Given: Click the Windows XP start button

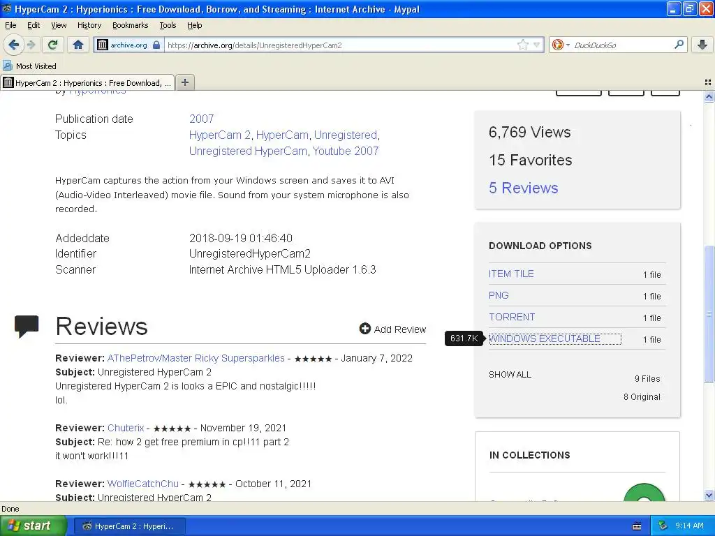Looking at the screenshot, I should click(34, 526).
